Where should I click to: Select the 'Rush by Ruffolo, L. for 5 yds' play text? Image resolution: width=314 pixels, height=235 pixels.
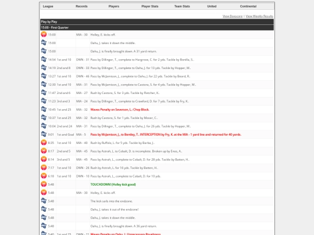click(x=122, y=143)
